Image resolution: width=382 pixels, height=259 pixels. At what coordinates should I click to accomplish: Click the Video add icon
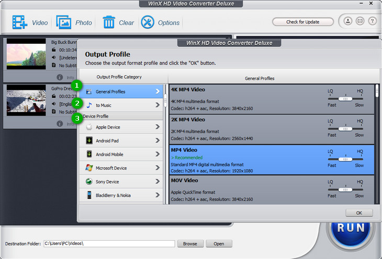(20, 22)
